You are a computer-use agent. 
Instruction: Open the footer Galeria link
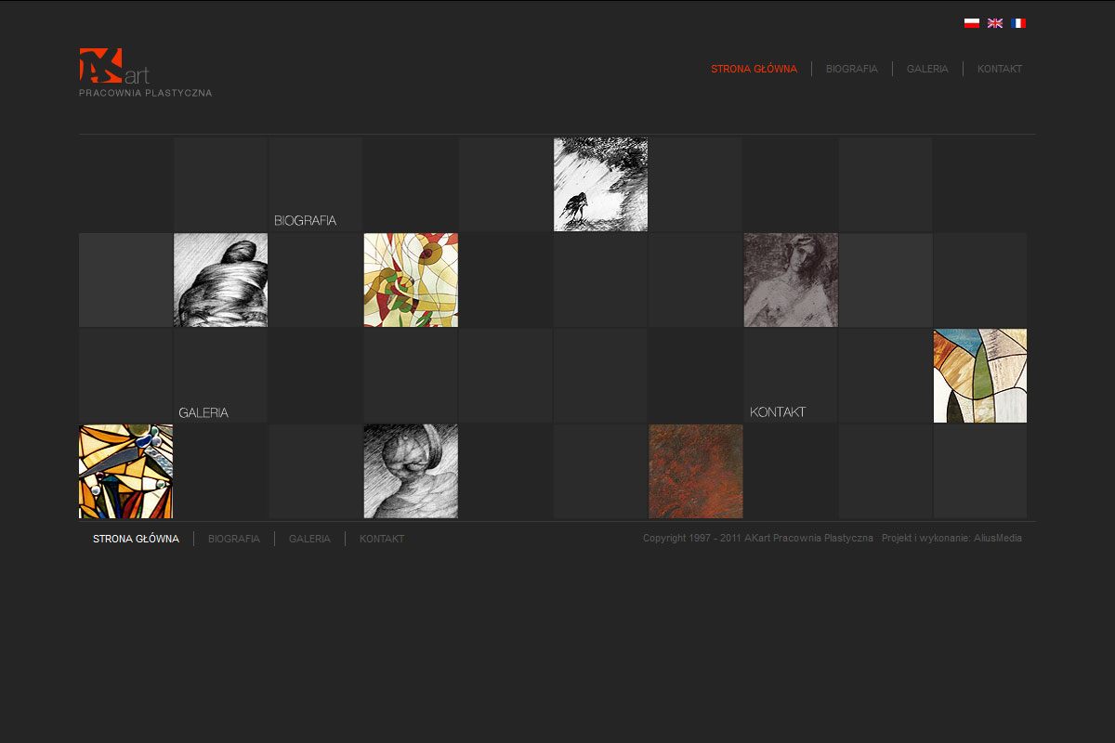coord(309,539)
